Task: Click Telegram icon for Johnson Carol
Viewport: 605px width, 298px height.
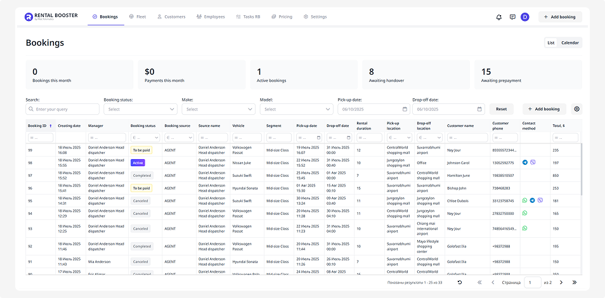Action: (525, 162)
